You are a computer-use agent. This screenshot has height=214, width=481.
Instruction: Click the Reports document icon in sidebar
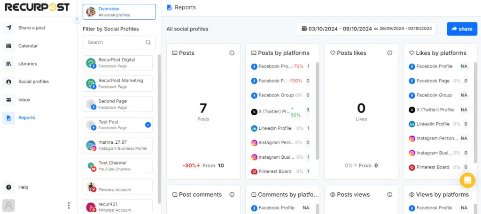[8, 118]
